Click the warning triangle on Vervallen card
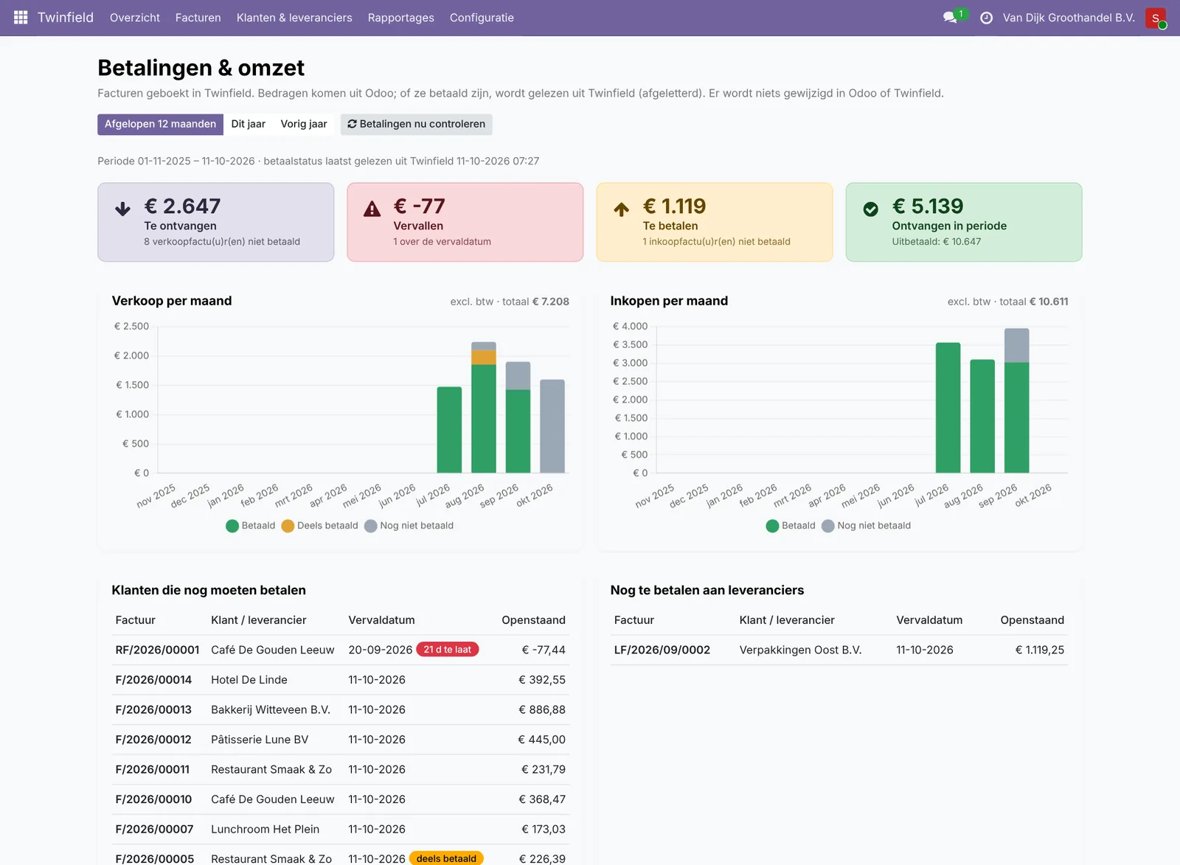Image resolution: width=1180 pixels, height=865 pixels. tap(372, 209)
